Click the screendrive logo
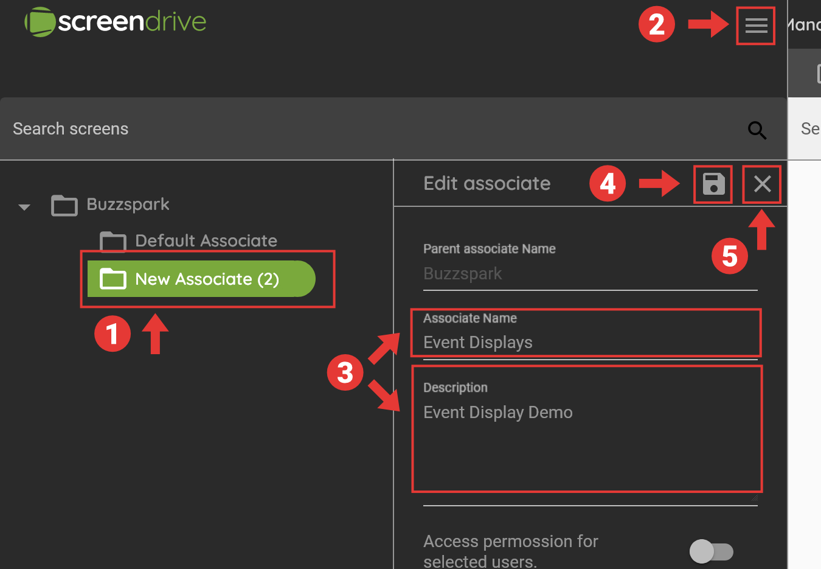The height and width of the screenshot is (569, 821). pyautogui.click(x=116, y=22)
